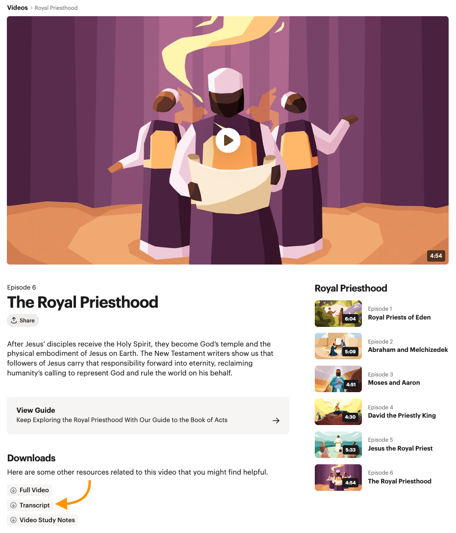
Task: Open Episode 4 David the Priestly King thumbnail
Action: 338,412
